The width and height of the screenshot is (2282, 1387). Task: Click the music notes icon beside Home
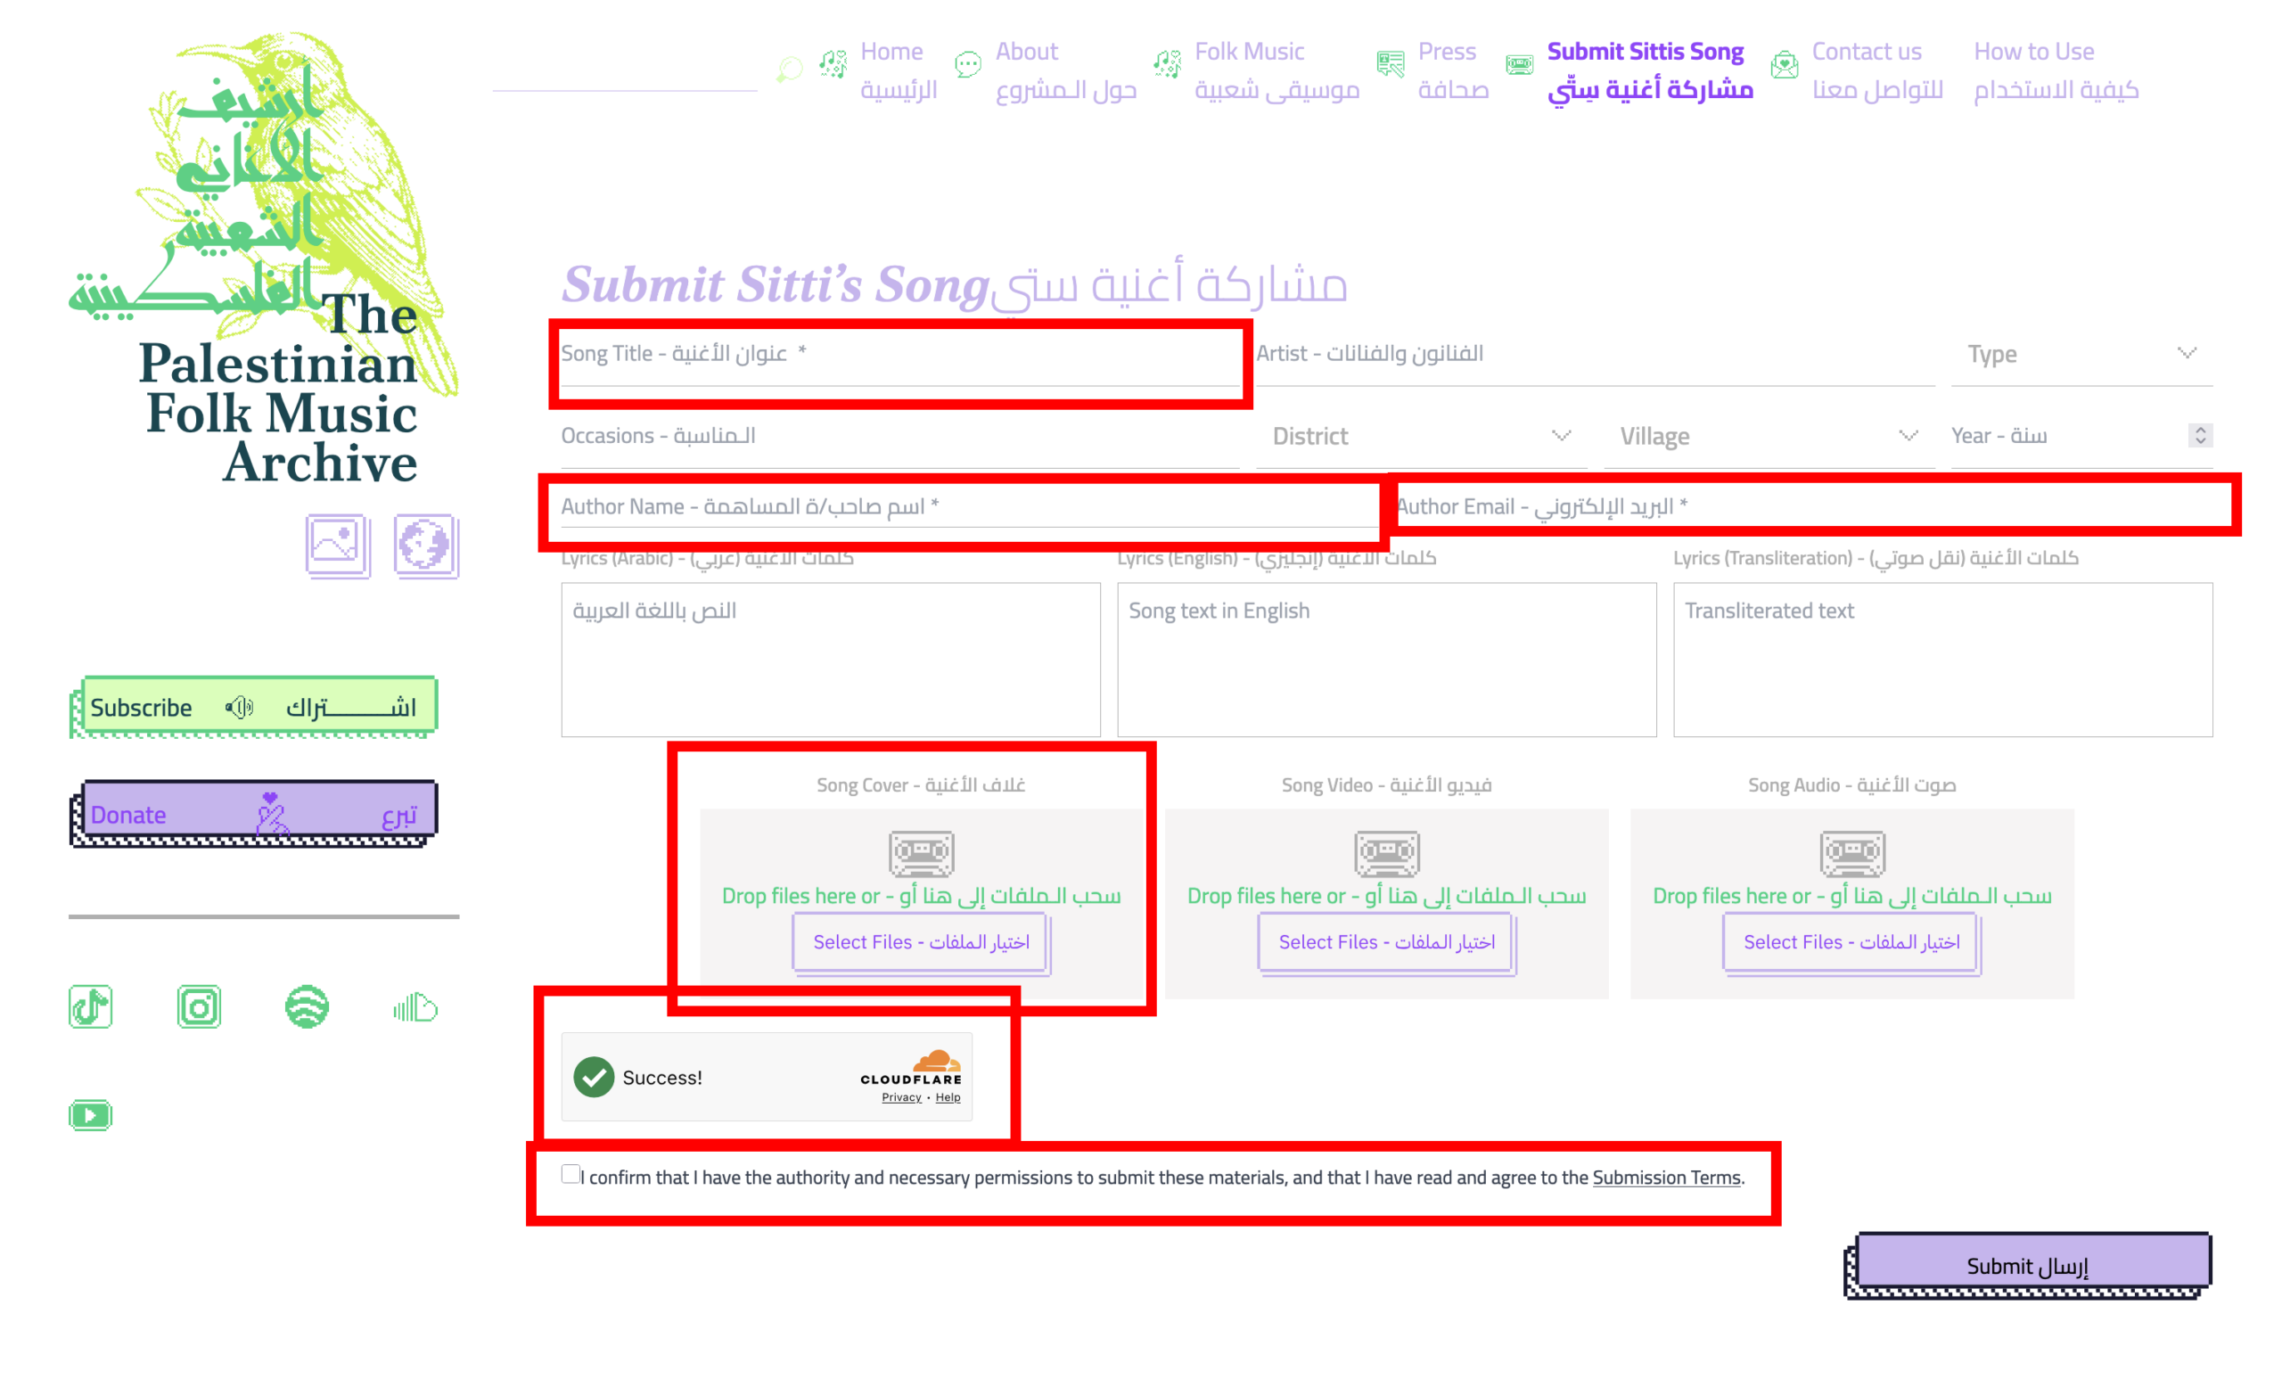833,63
